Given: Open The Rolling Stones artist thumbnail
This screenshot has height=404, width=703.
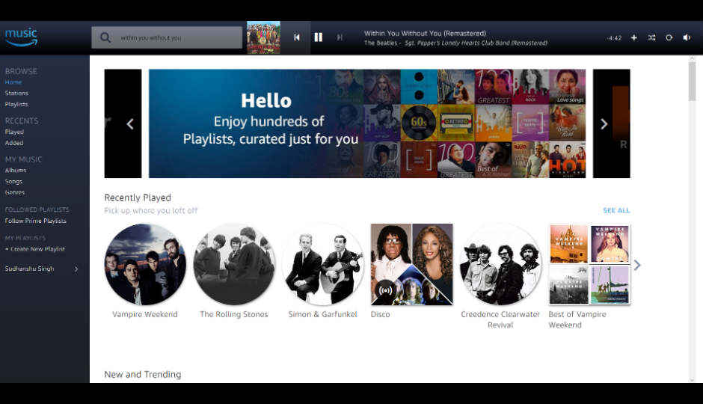Looking at the screenshot, I should pos(234,265).
